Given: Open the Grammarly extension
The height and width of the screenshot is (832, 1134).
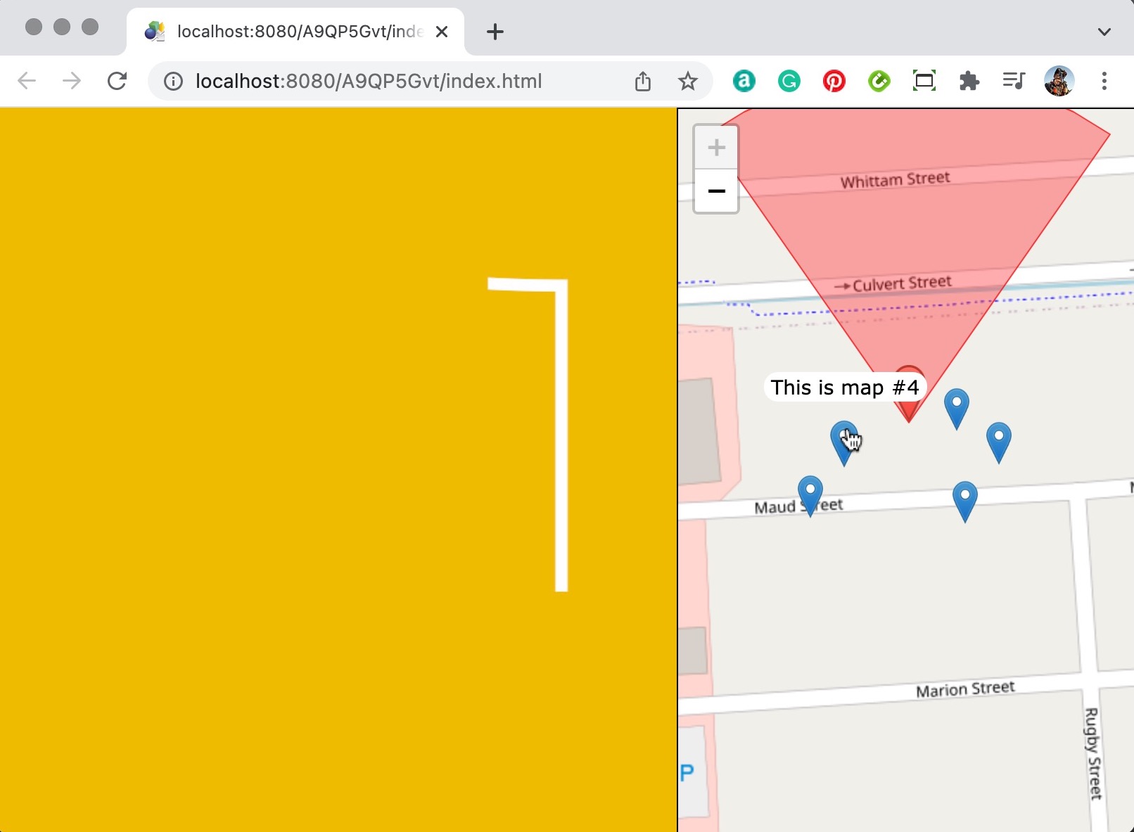Looking at the screenshot, I should point(789,82).
